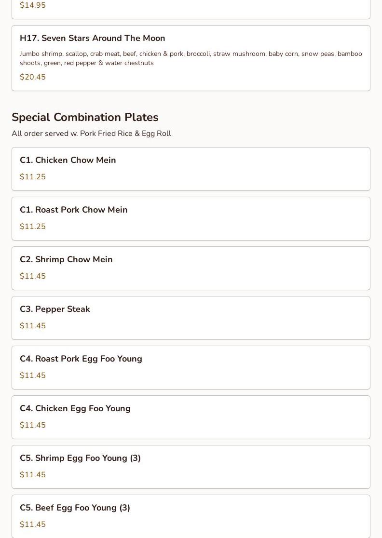Open C5. Shrimp Egg Foo Young (3)

tap(80, 458)
